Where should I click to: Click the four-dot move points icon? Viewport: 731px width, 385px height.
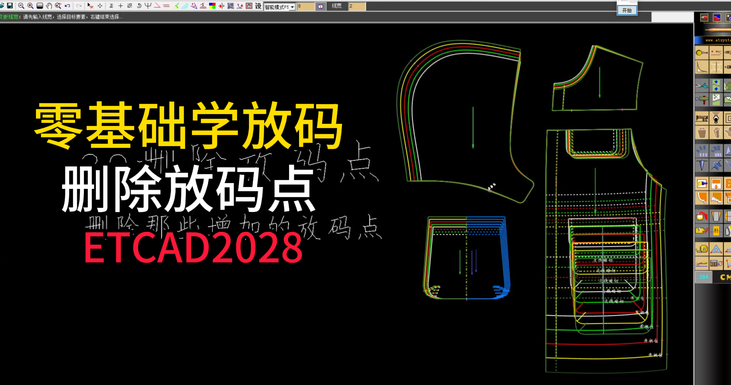coord(100,6)
